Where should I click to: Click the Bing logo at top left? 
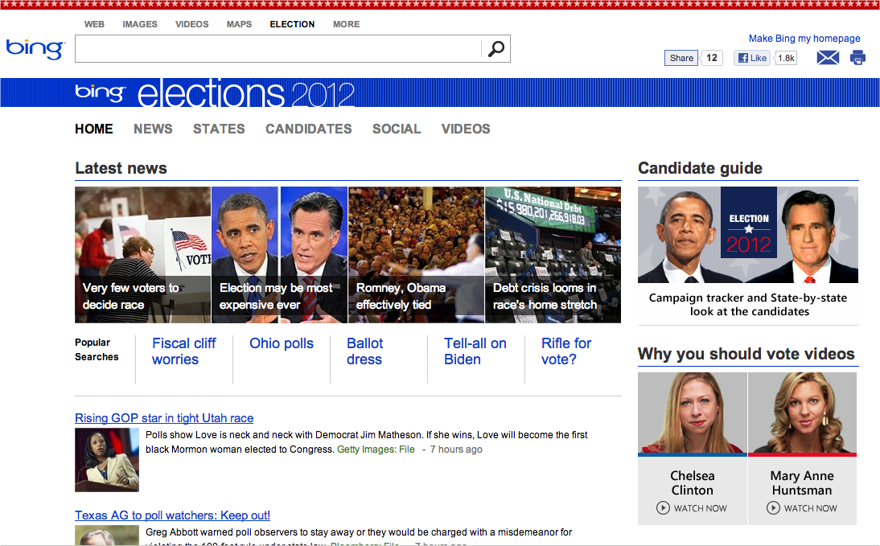pos(32,48)
